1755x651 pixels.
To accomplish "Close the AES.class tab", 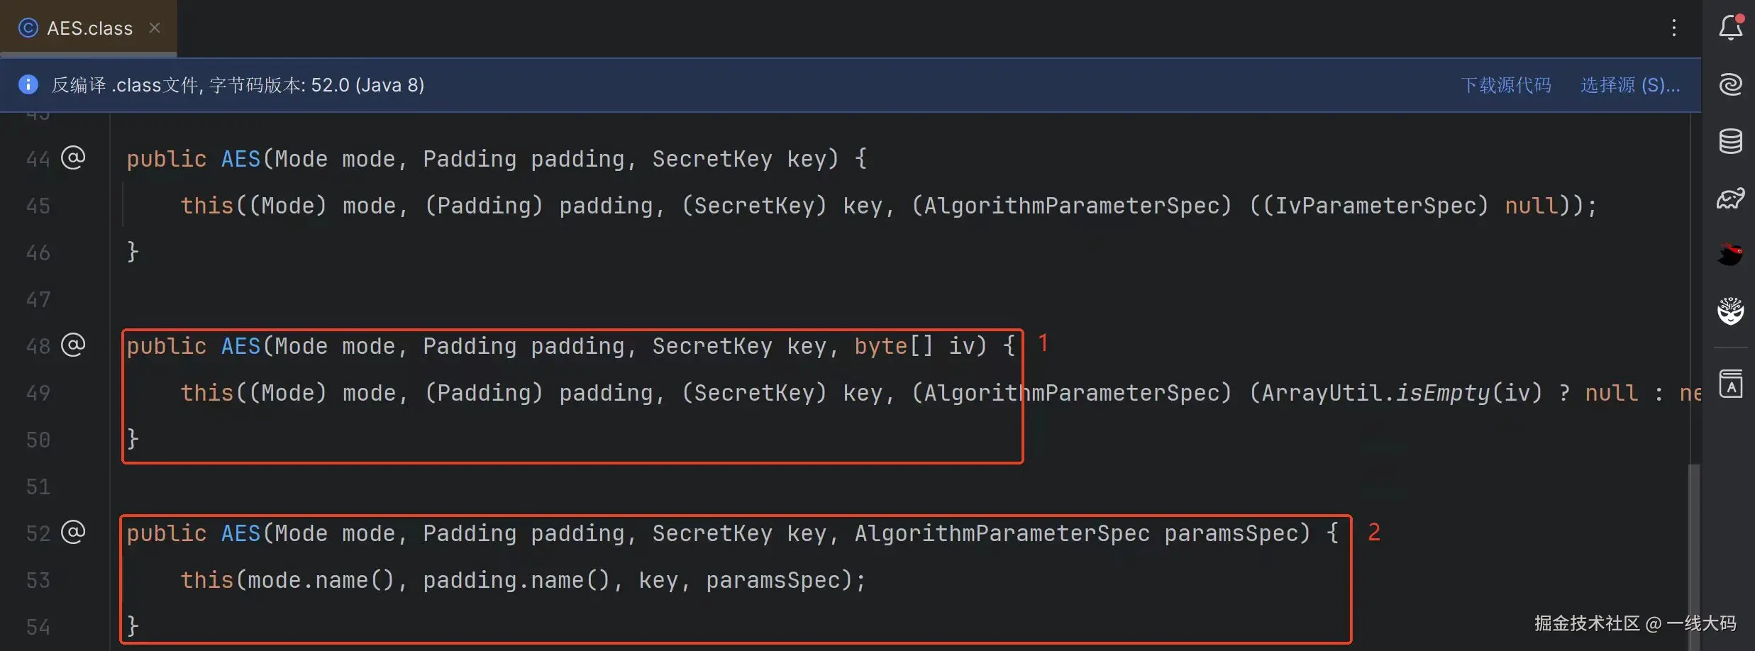I will tap(155, 28).
